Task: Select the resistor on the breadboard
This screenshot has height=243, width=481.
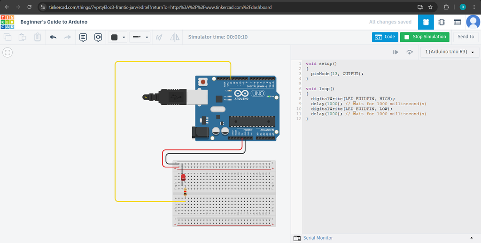Action: [185, 192]
